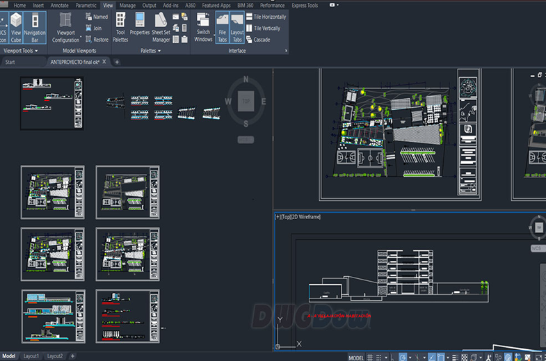Image resolution: width=546 pixels, height=361 pixels.
Task: Add a new layout tab
Action: coord(72,356)
